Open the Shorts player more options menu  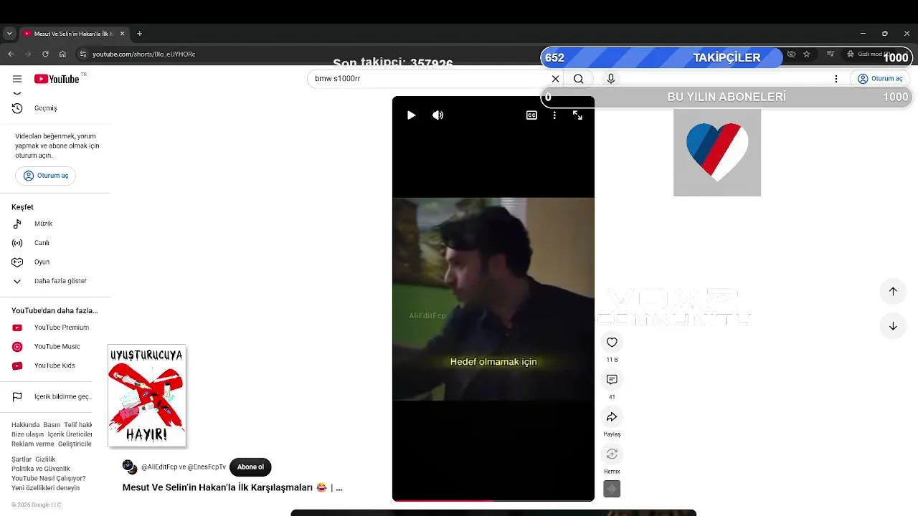pyautogui.click(x=554, y=115)
